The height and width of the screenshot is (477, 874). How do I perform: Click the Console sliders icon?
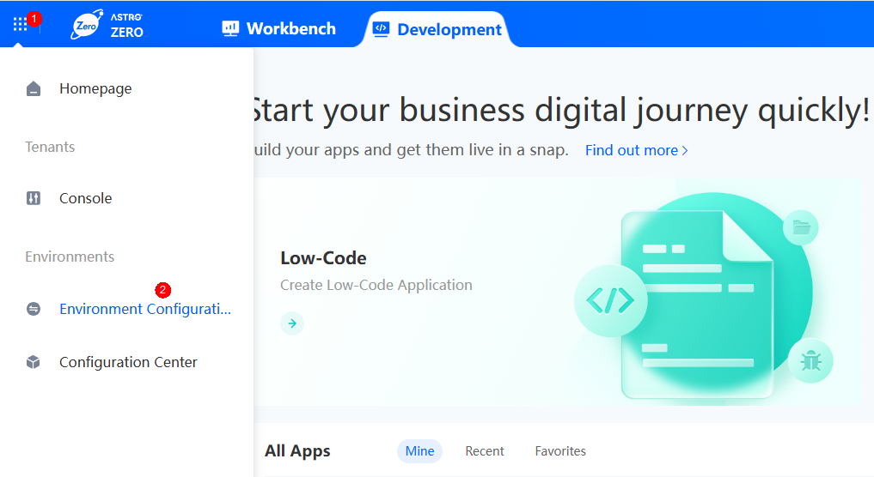coord(34,198)
